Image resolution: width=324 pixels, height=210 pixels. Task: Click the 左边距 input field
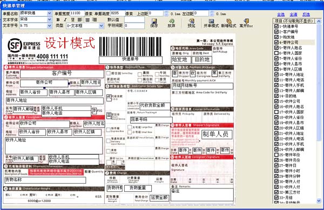point(201,13)
